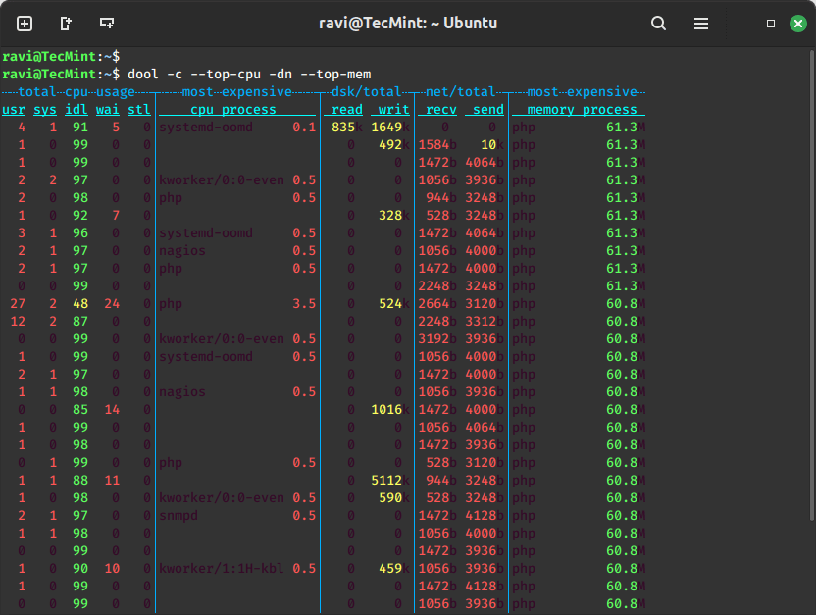This screenshot has height=615, width=816.
Task: Click the 'send' column header
Action: pos(488,109)
